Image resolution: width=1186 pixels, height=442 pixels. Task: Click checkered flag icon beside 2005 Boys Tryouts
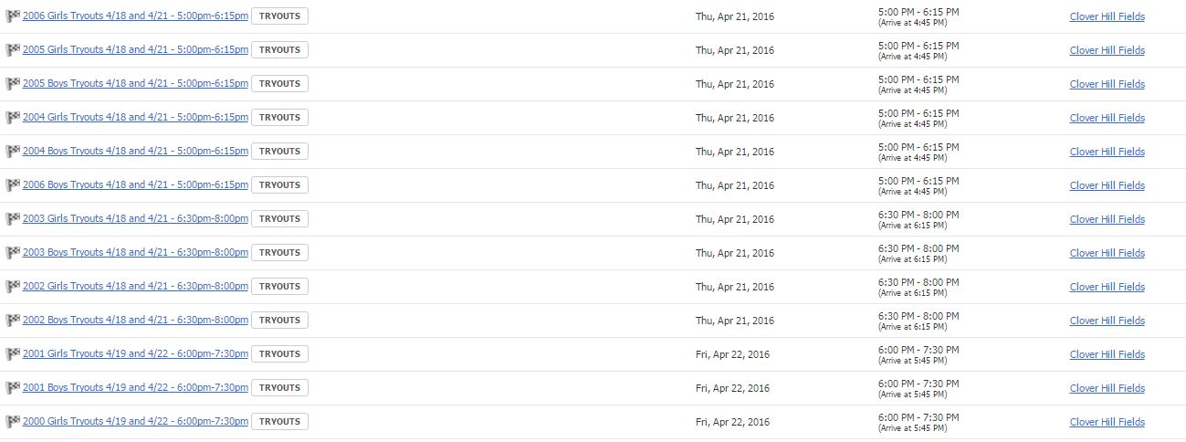click(x=13, y=83)
